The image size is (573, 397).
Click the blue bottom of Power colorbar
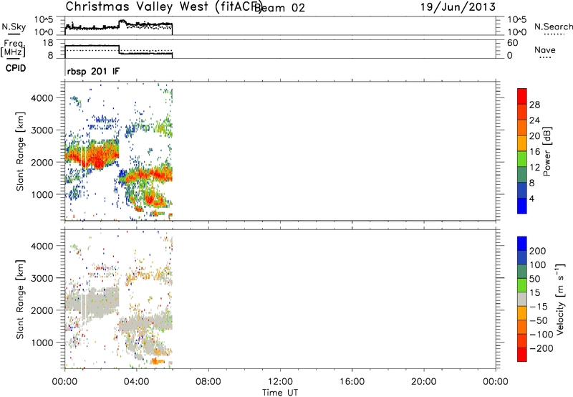(x=522, y=206)
